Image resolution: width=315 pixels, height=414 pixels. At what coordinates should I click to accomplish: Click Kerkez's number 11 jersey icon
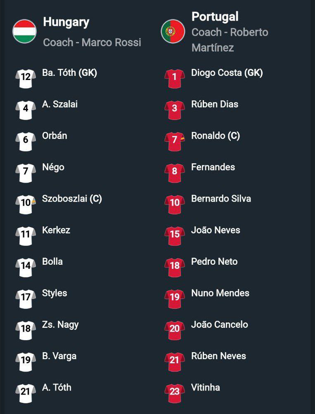pyautogui.click(x=26, y=234)
